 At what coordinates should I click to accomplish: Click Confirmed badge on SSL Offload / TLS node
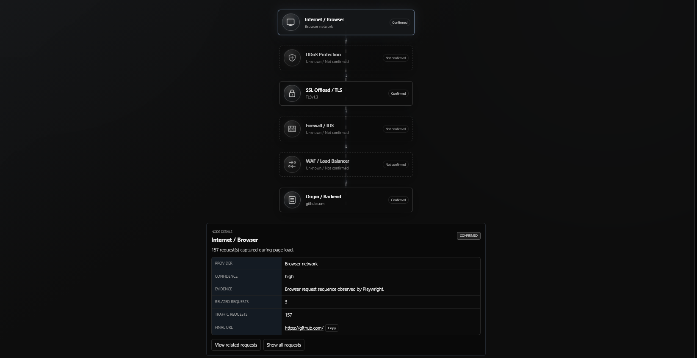point(398,93)
